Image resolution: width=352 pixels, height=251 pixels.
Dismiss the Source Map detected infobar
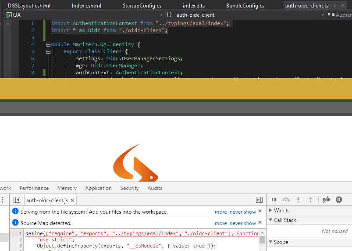[x=260, y=222]
